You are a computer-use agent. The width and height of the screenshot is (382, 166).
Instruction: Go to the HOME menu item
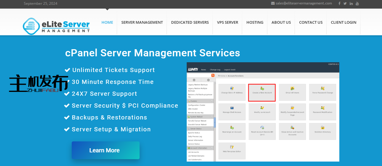point(107,22)
